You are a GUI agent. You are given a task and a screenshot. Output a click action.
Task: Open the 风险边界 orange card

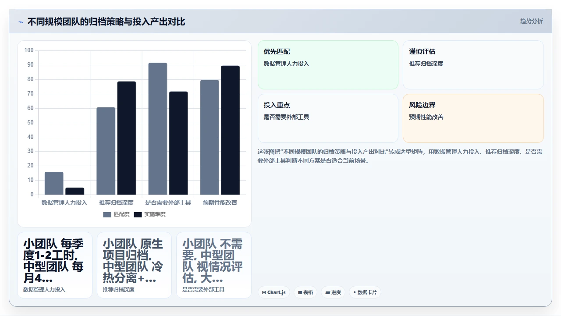coord(473,118)
